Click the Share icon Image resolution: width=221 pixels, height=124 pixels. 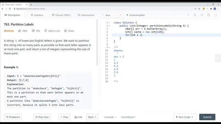(x=66, y=31)
